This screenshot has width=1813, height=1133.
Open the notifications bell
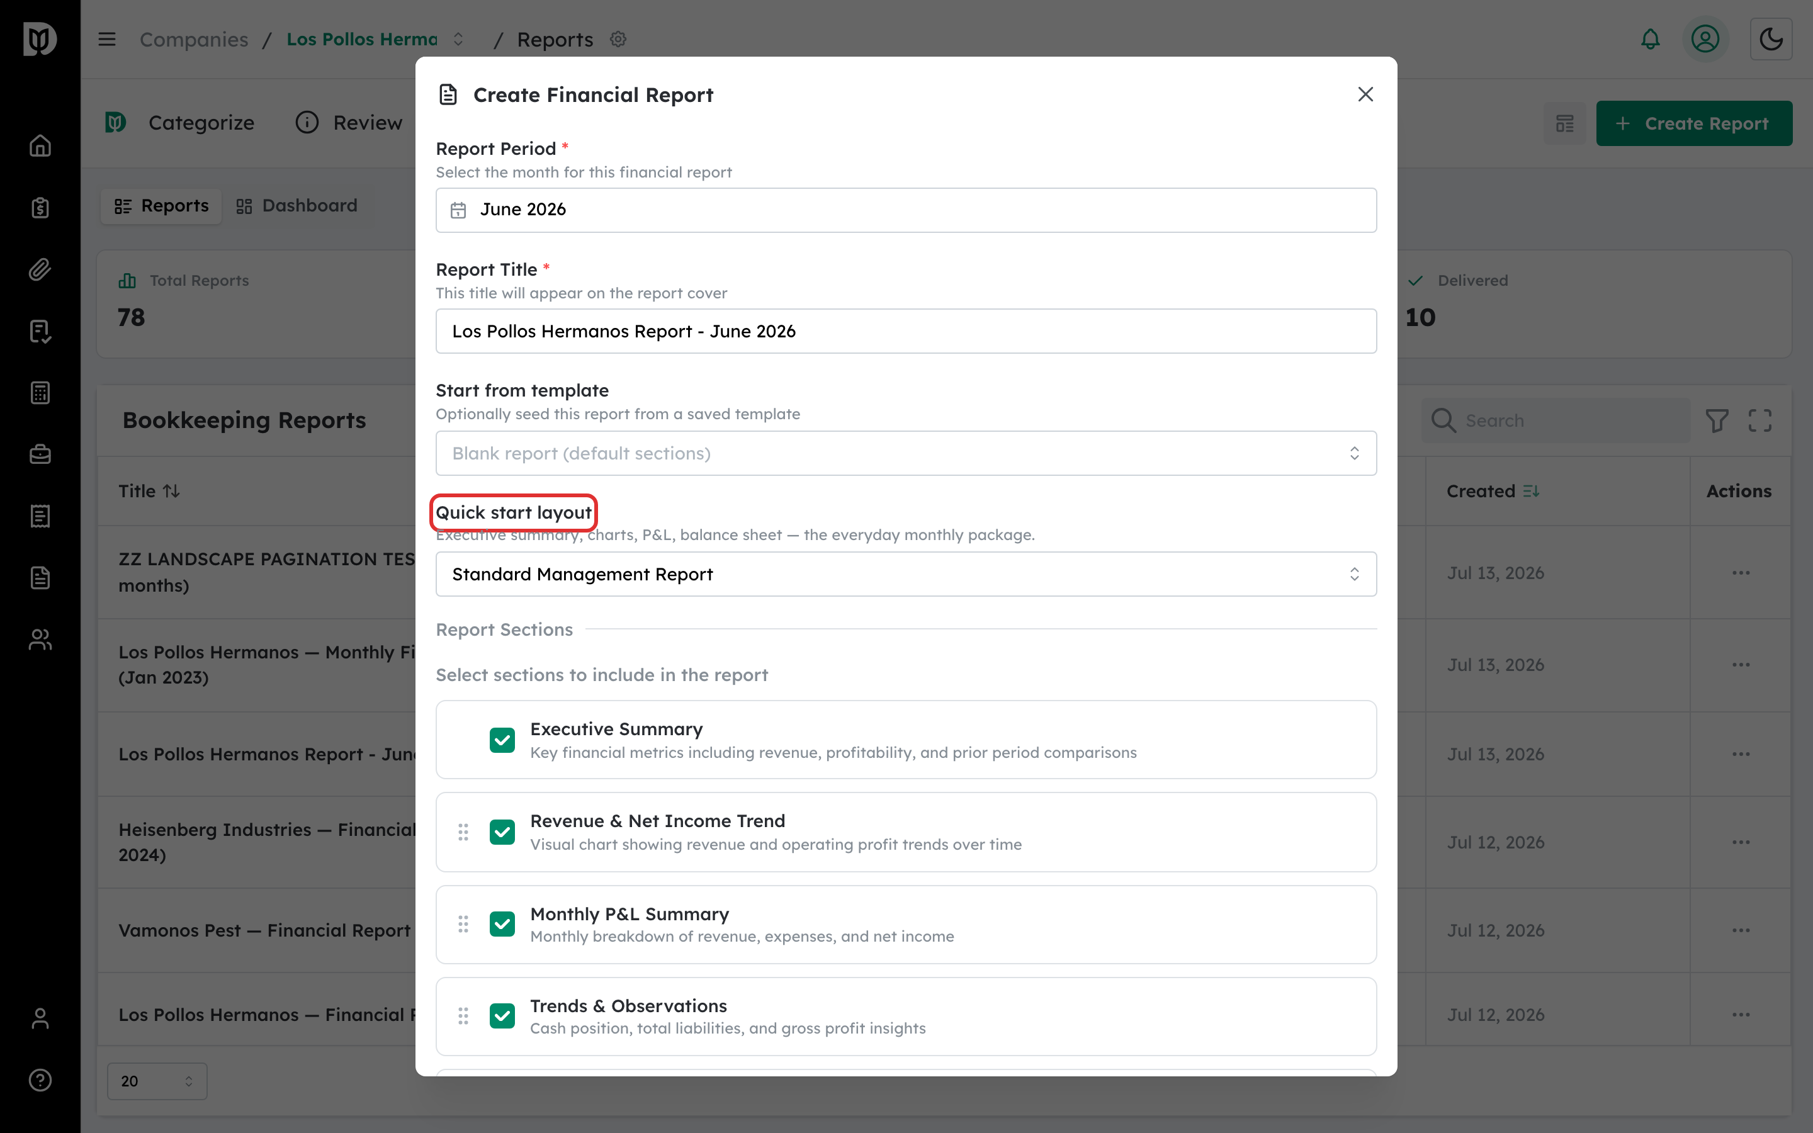coord(1651,39)
